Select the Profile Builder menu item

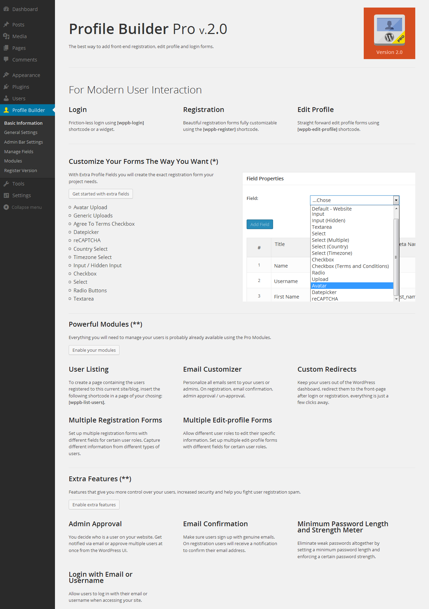(x=27, y=110)
